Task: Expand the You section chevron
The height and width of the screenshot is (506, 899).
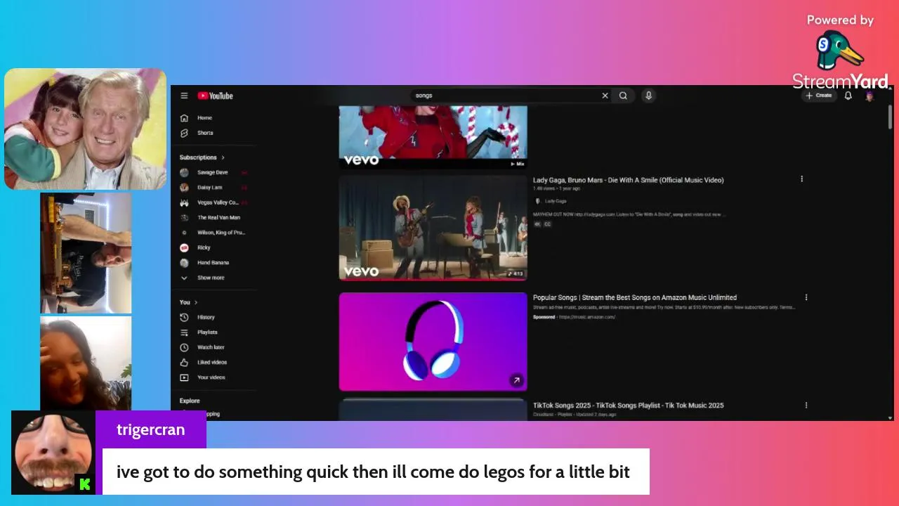Action: tap(195, 302)
